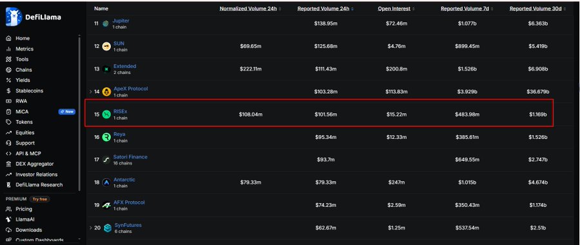Click the Extended logo icon
580x245 pixels.
(x=106, y=69)
